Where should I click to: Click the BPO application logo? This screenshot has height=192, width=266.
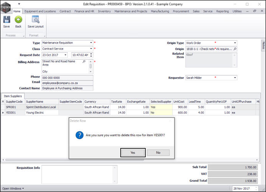[x=6, y=7]
